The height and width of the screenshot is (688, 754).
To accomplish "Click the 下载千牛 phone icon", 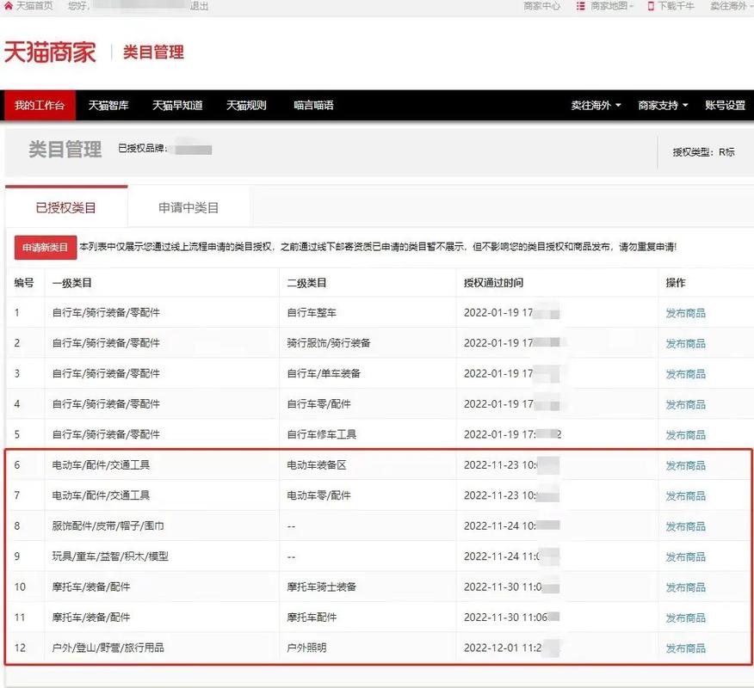I will point(651,6).
